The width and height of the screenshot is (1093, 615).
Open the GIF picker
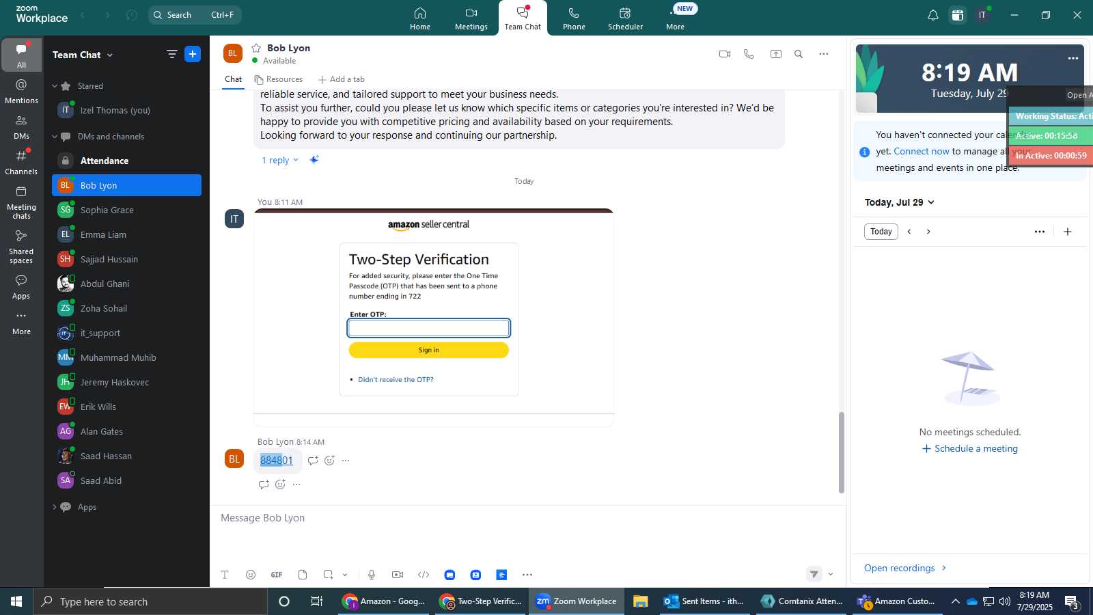coord(277,575)
